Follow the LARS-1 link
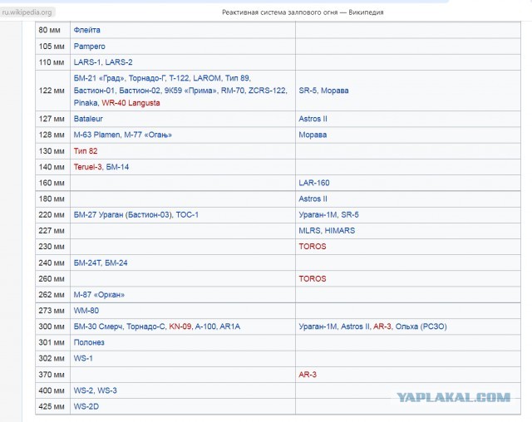532x422 pixels. [87, 62]
